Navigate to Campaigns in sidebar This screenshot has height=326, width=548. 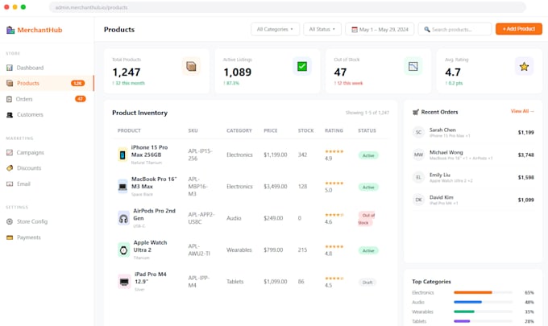pos(47,152)
